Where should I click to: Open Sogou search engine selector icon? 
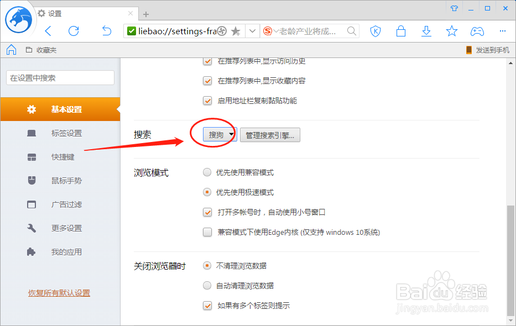(268, 31)
